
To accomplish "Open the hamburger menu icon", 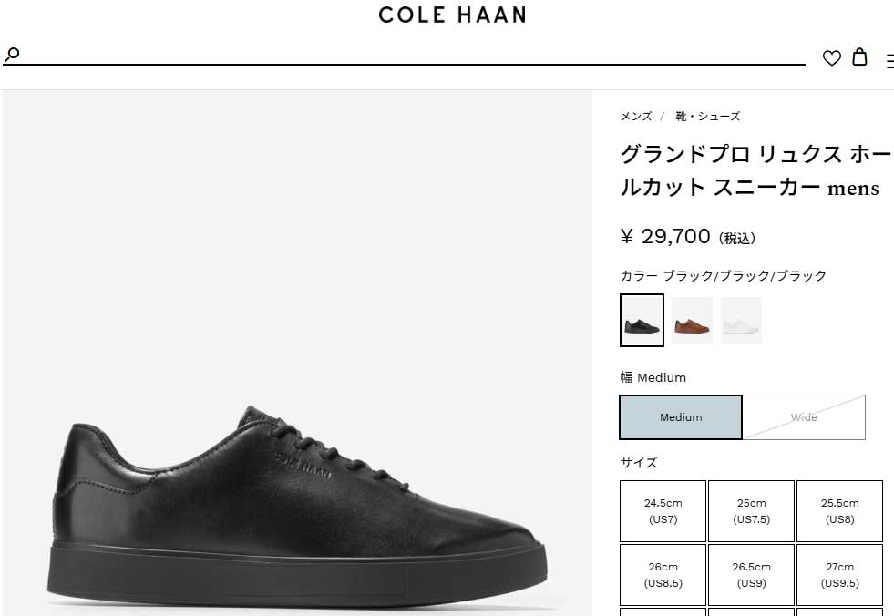I will click(889, 61).
